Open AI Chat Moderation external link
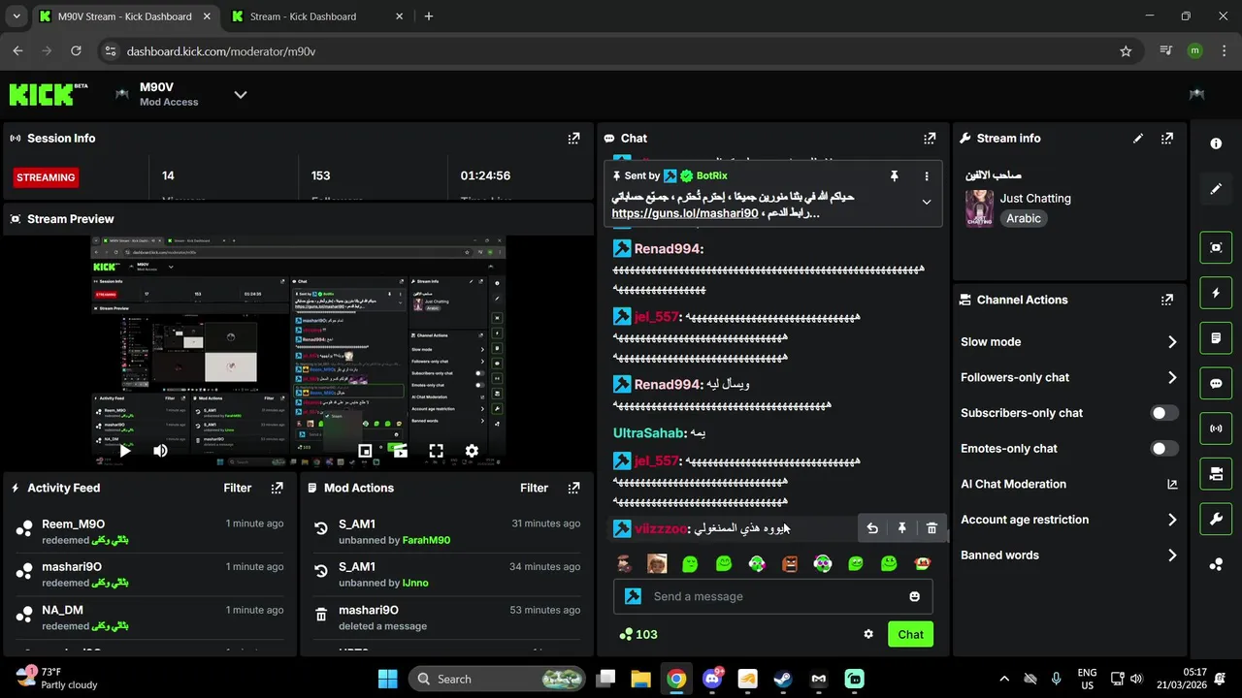This screenshot has width=1242, height=698. coord(1171,484)
